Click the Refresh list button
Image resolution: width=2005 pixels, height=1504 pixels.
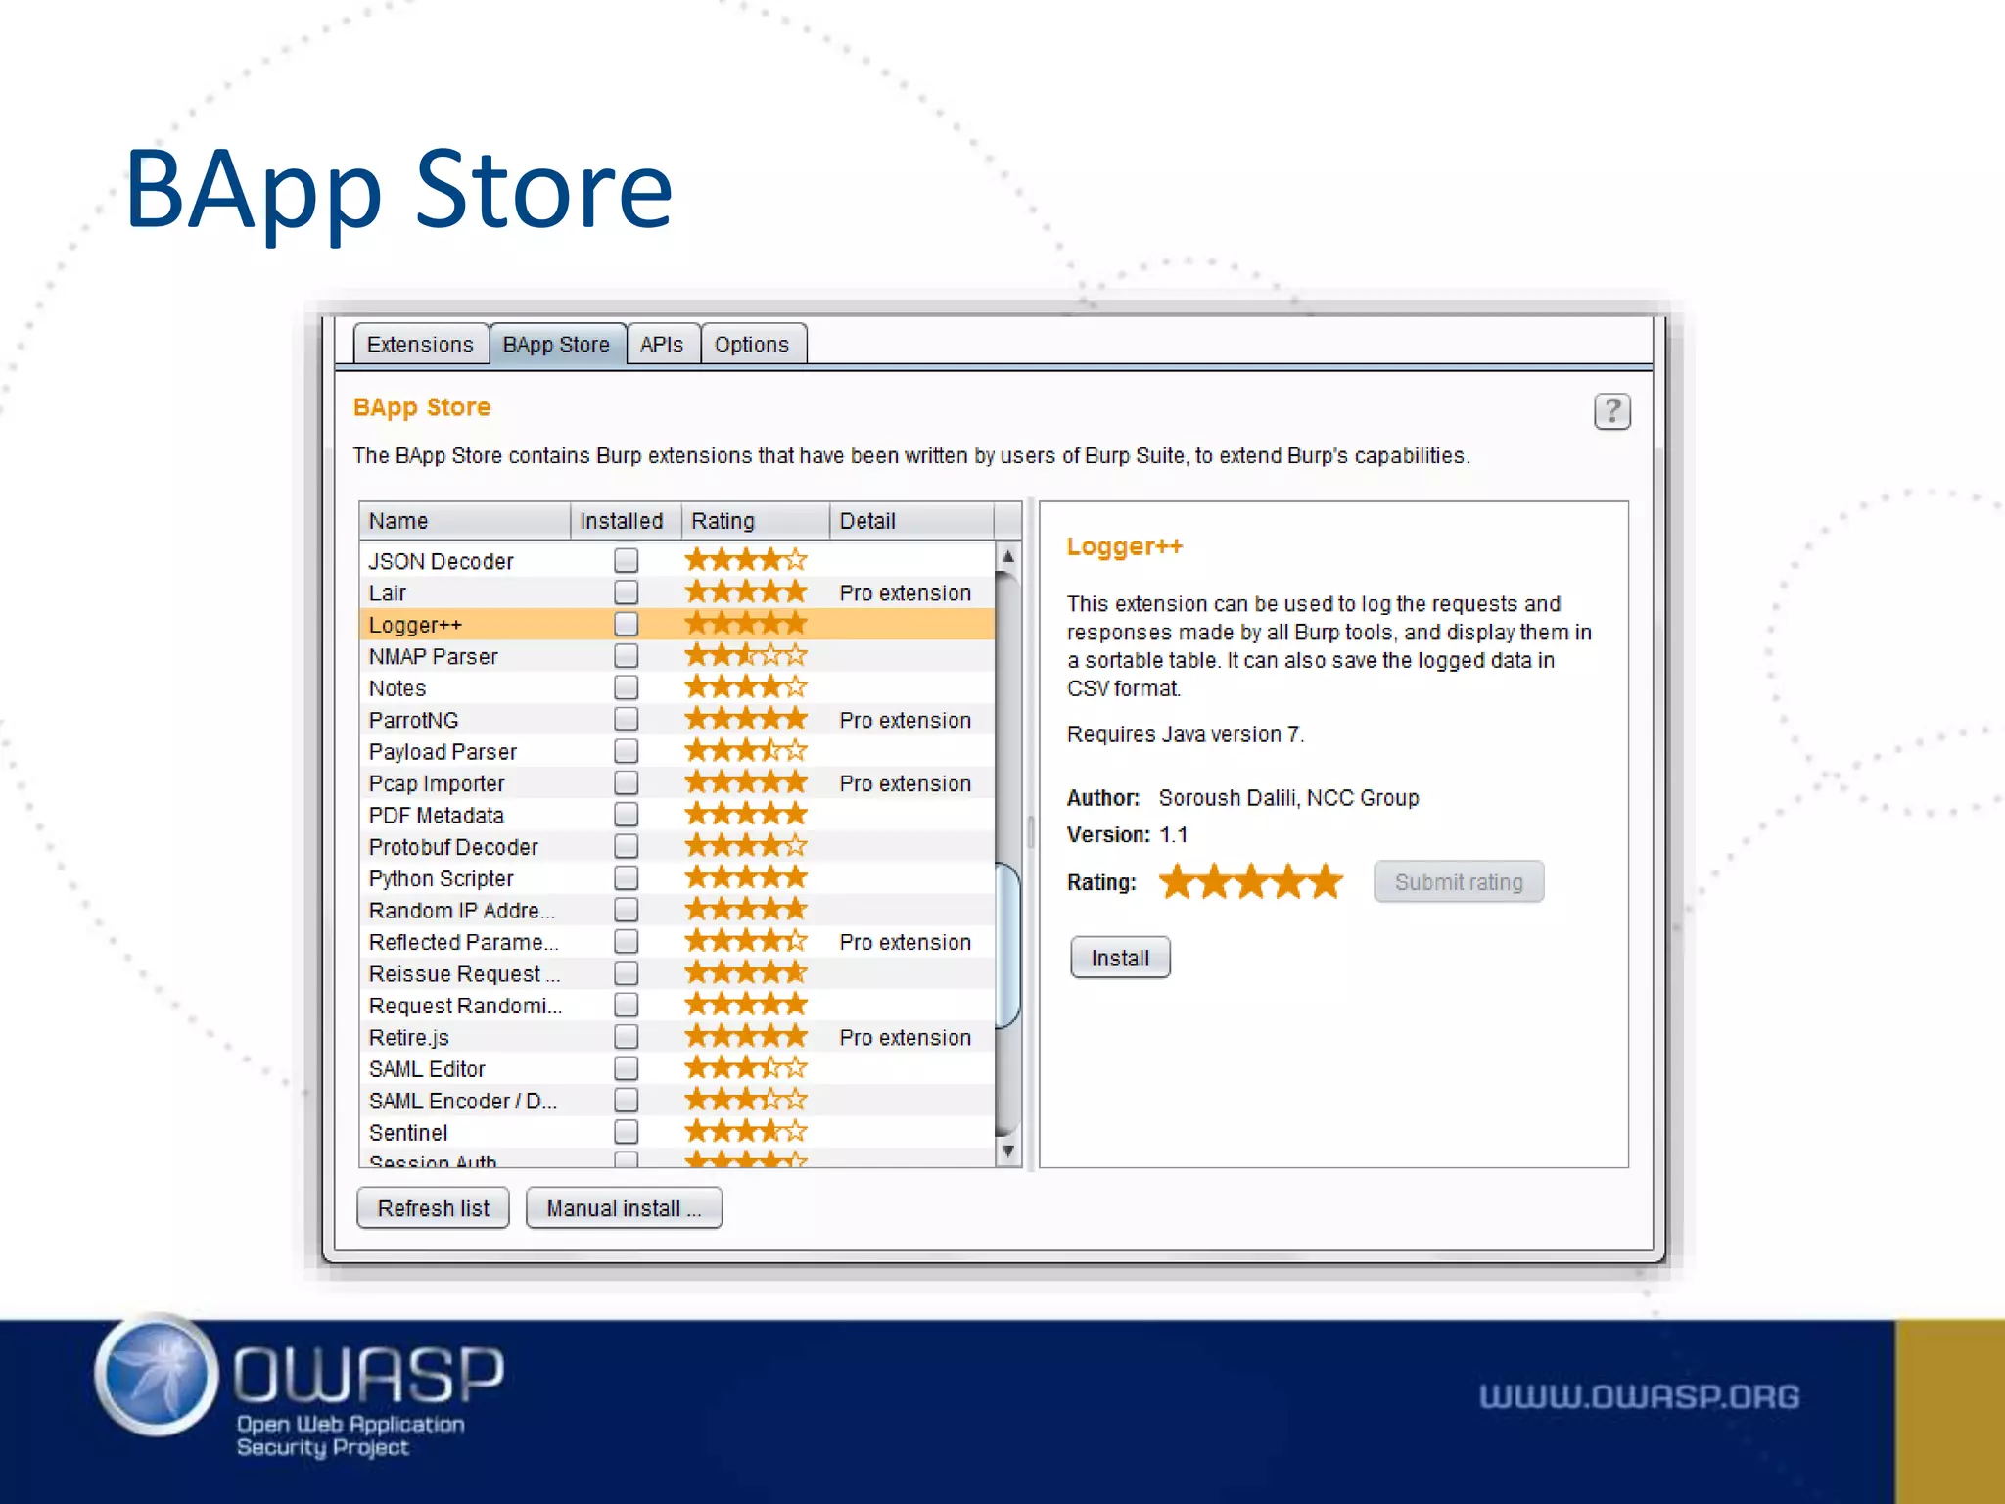tap(433, 1208)
